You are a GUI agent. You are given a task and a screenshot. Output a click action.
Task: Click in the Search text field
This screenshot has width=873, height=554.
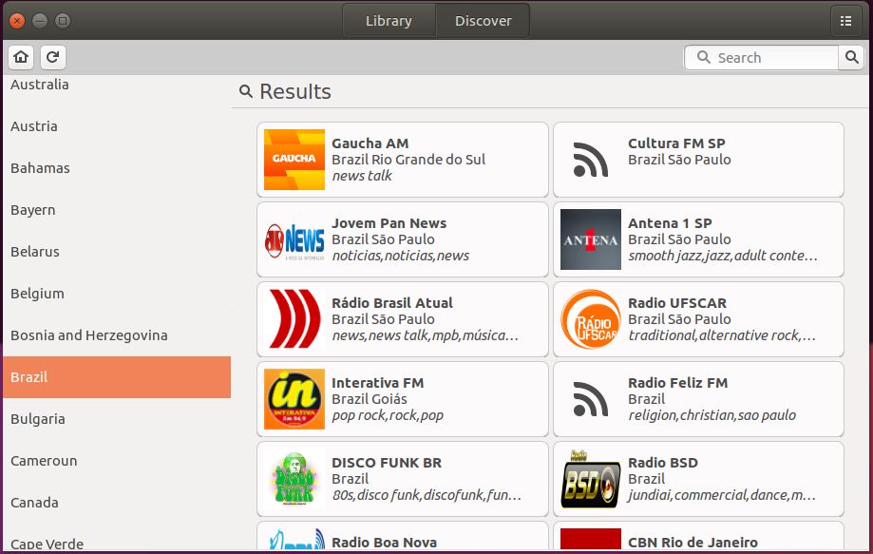(769, 58)
